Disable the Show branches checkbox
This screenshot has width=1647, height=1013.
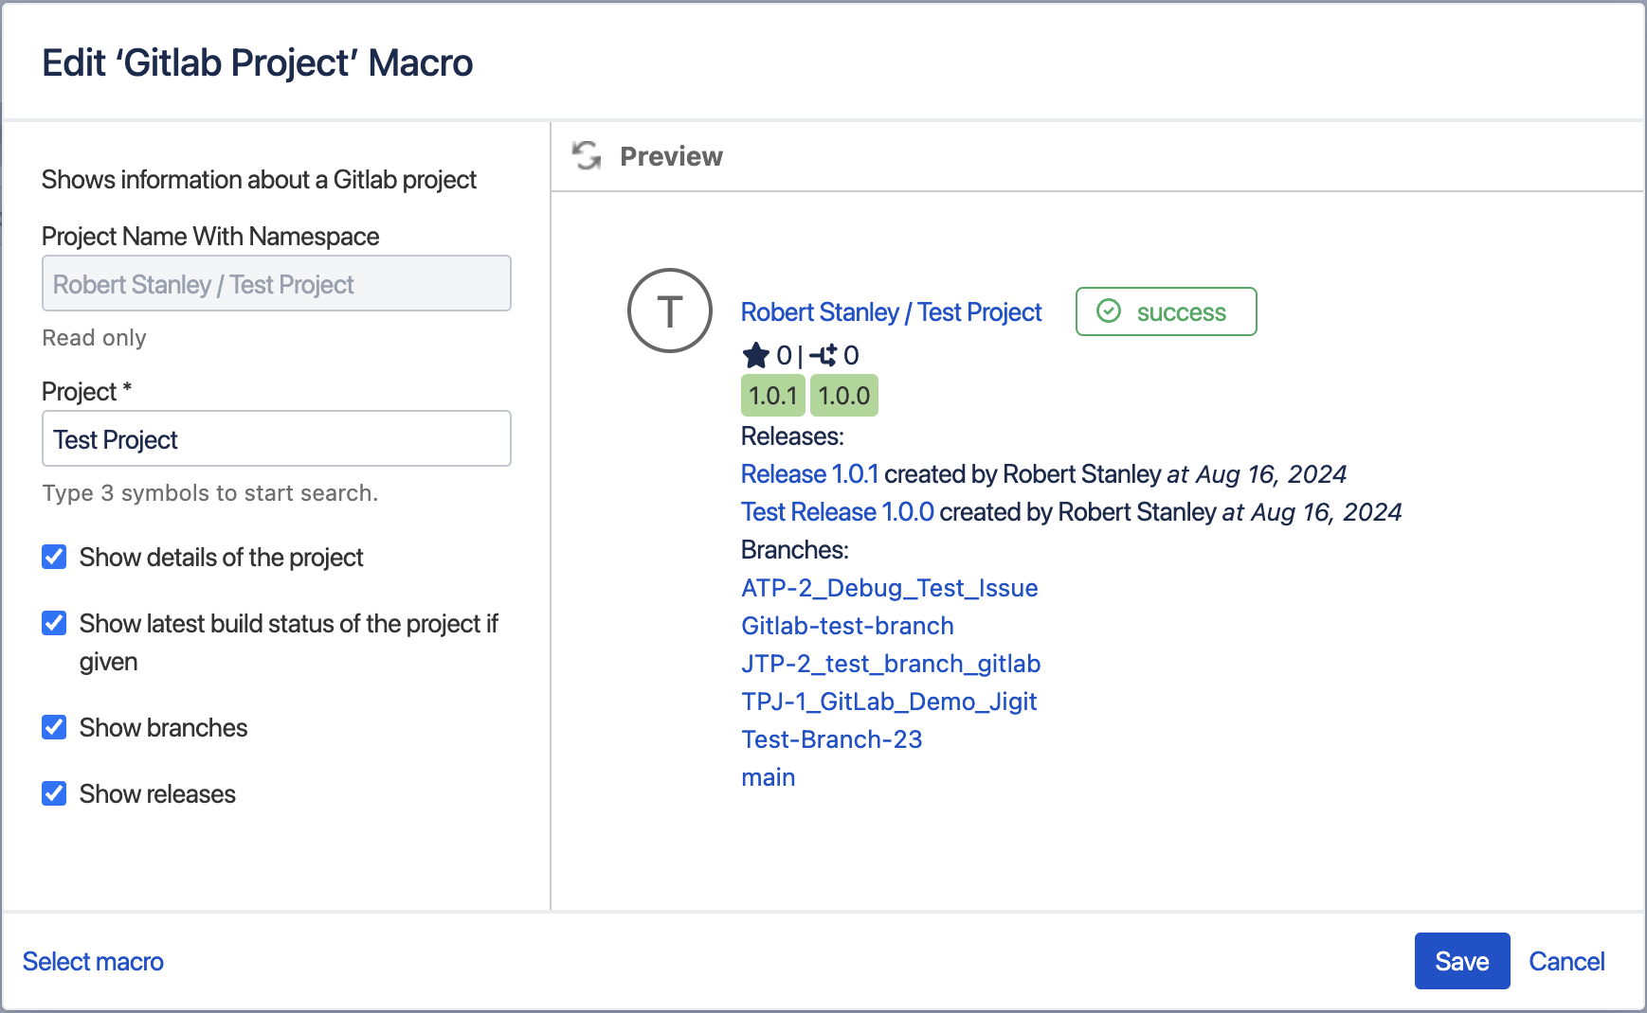coord(55,727)
